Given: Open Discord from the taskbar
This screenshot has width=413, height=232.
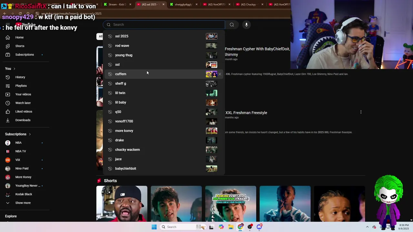Looking at the screenshot, I should [259, 227].
